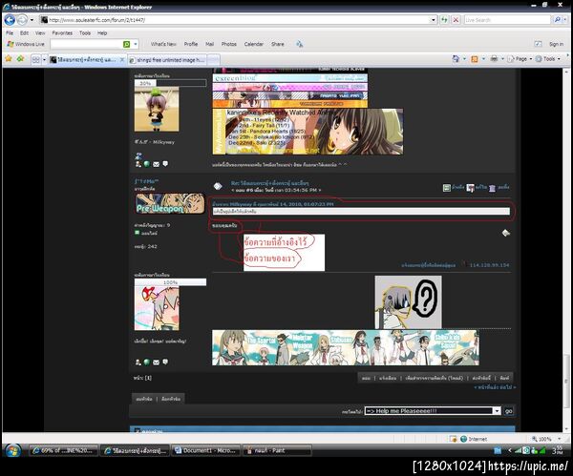Viewport: 573px width, 476px height.
Task: Open the MyAnimeList recently watched banner
Action: tap(308, 132)
